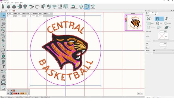The width and height of the screenshot is (174, 98).
Task: Choose the Satin serial outline type
Action: pyautogui.click(x=168, y=19)
